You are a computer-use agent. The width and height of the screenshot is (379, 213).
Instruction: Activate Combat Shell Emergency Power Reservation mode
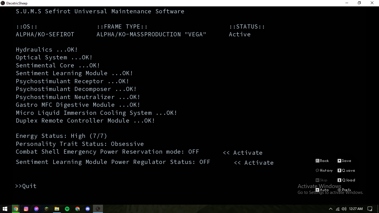243,153
